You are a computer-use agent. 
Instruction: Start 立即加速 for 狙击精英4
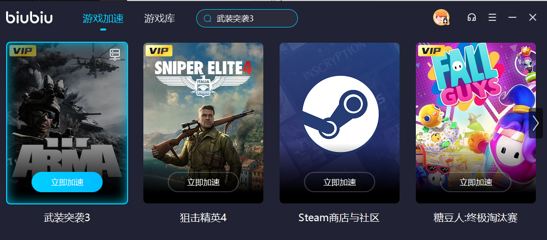[x=203, y=182]
